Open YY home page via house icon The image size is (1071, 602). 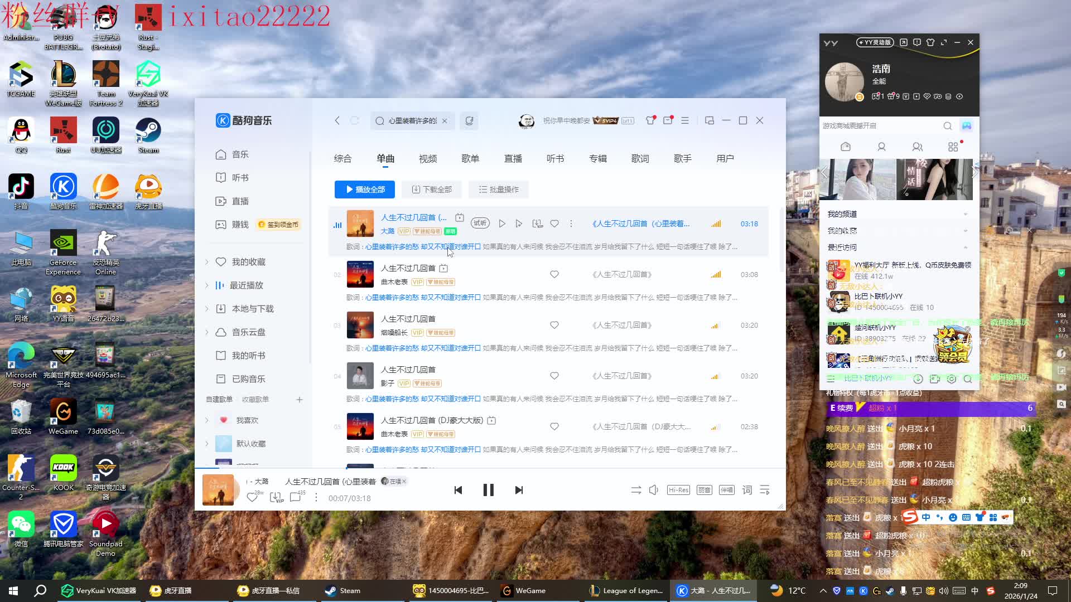click(x=845, y=146)
